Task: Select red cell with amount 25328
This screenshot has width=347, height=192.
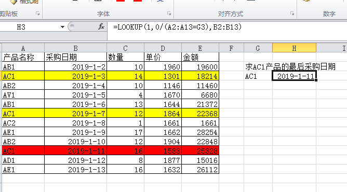Action: (x=200, y=150)
